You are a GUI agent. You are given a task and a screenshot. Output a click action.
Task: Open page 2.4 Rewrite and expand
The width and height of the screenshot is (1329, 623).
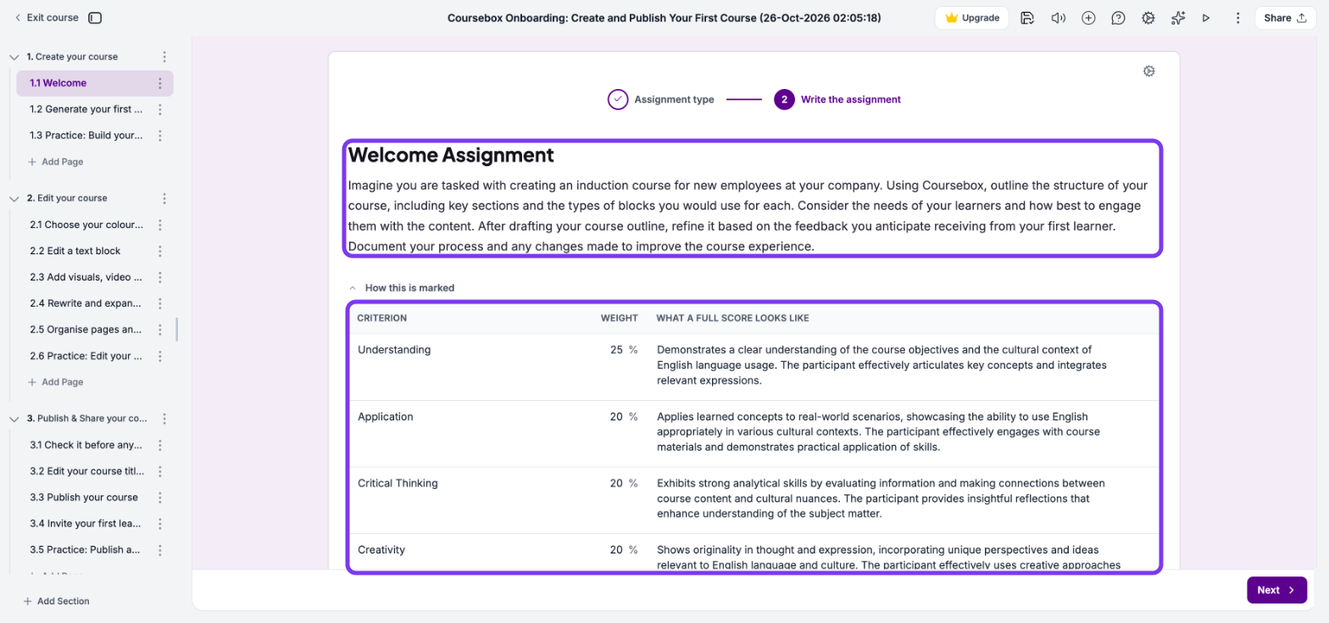(x=86, y=303)
